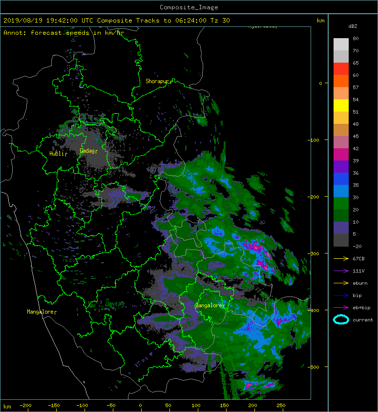Click the '2019/08/19 19:42:00 UTC' timestamp header
Viewport: 378px width, 412px height.
tap(48, 21)
